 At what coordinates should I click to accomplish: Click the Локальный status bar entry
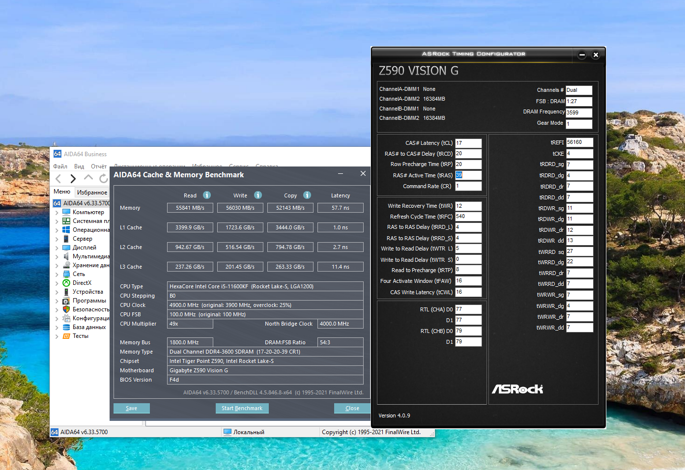click(249, 432)
